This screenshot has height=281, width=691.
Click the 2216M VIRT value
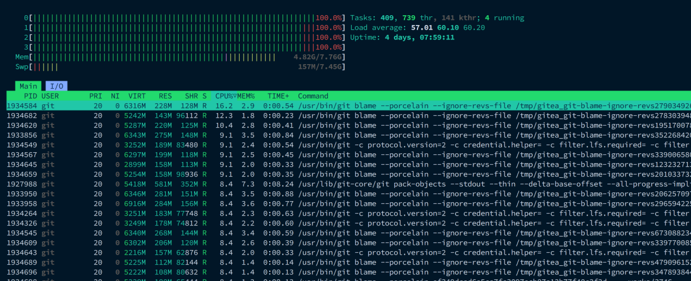click(x=135, y=252)
